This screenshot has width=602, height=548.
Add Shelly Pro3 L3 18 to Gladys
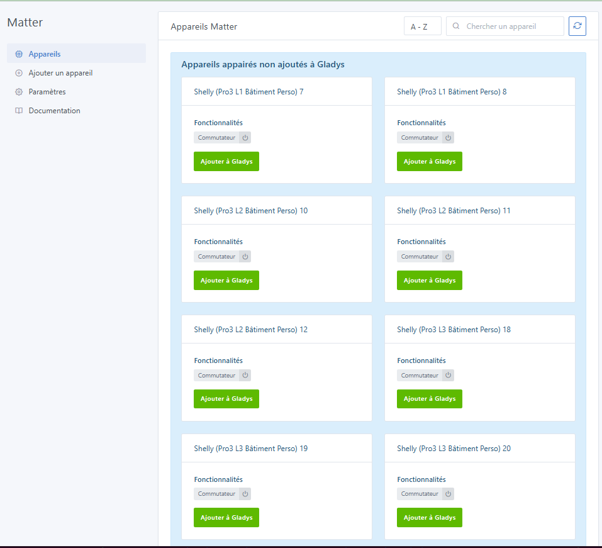pos(429,399)
